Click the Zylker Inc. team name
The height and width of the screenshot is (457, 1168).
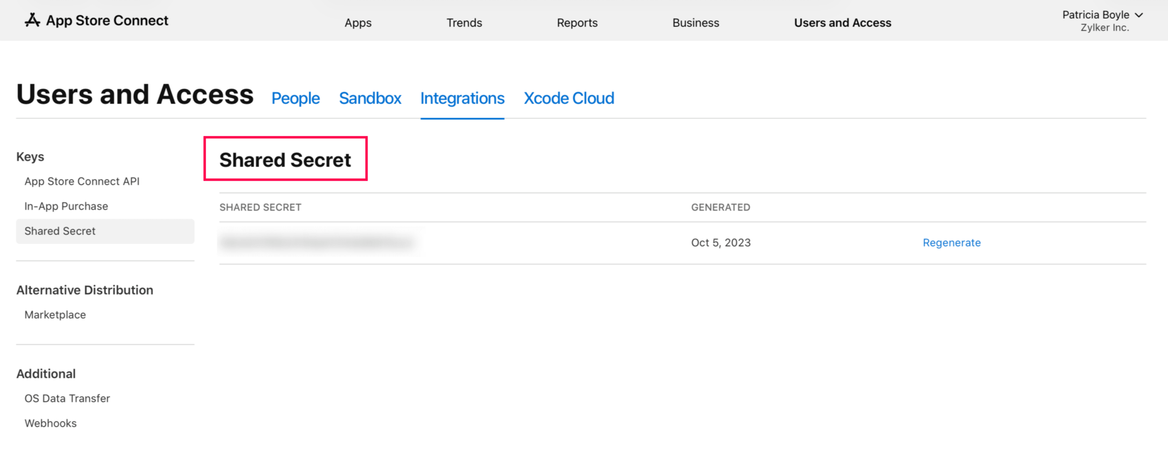coord(1105,28)
